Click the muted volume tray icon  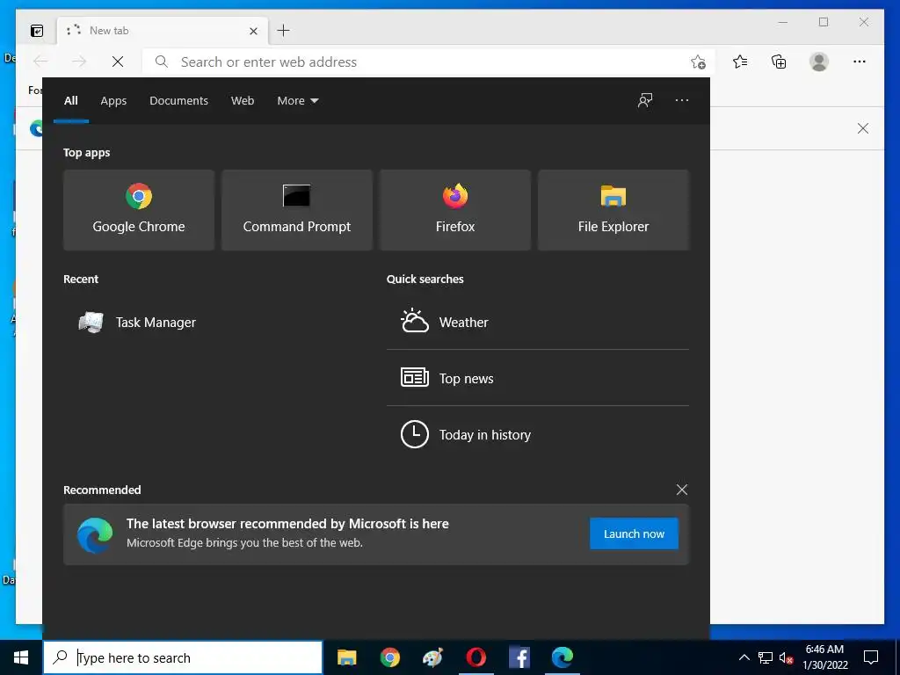(x=786, y=657)
